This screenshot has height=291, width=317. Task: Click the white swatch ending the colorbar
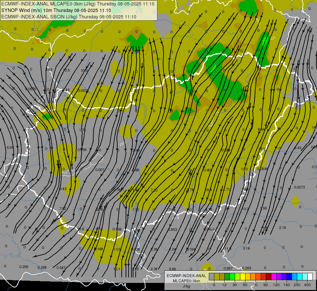(310, 276)
